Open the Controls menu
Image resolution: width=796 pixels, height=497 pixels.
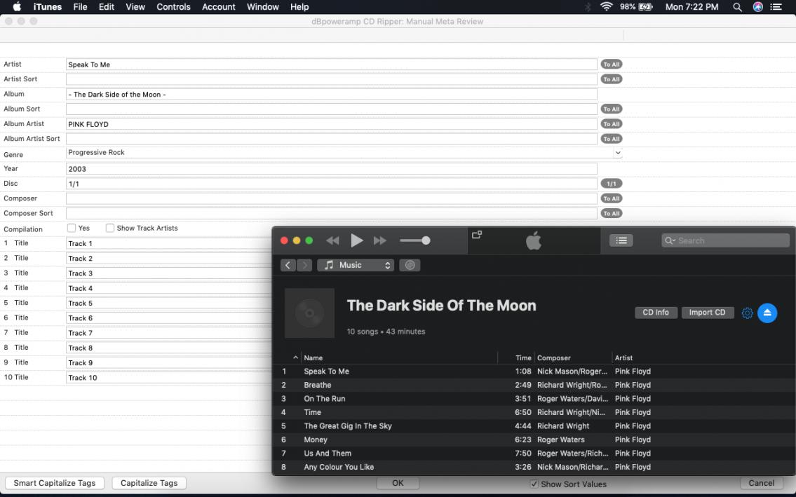173,7
